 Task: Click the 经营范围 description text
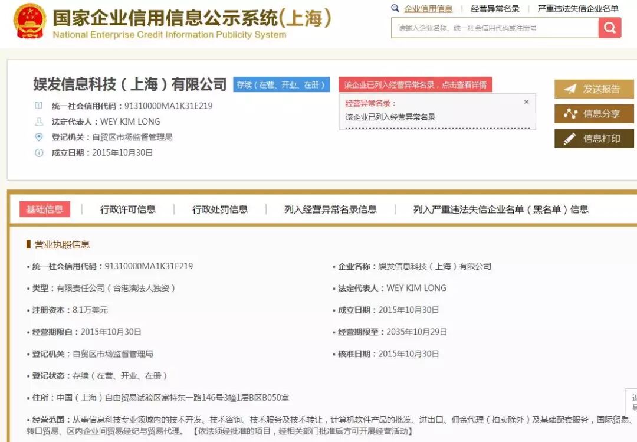point(330,425)
